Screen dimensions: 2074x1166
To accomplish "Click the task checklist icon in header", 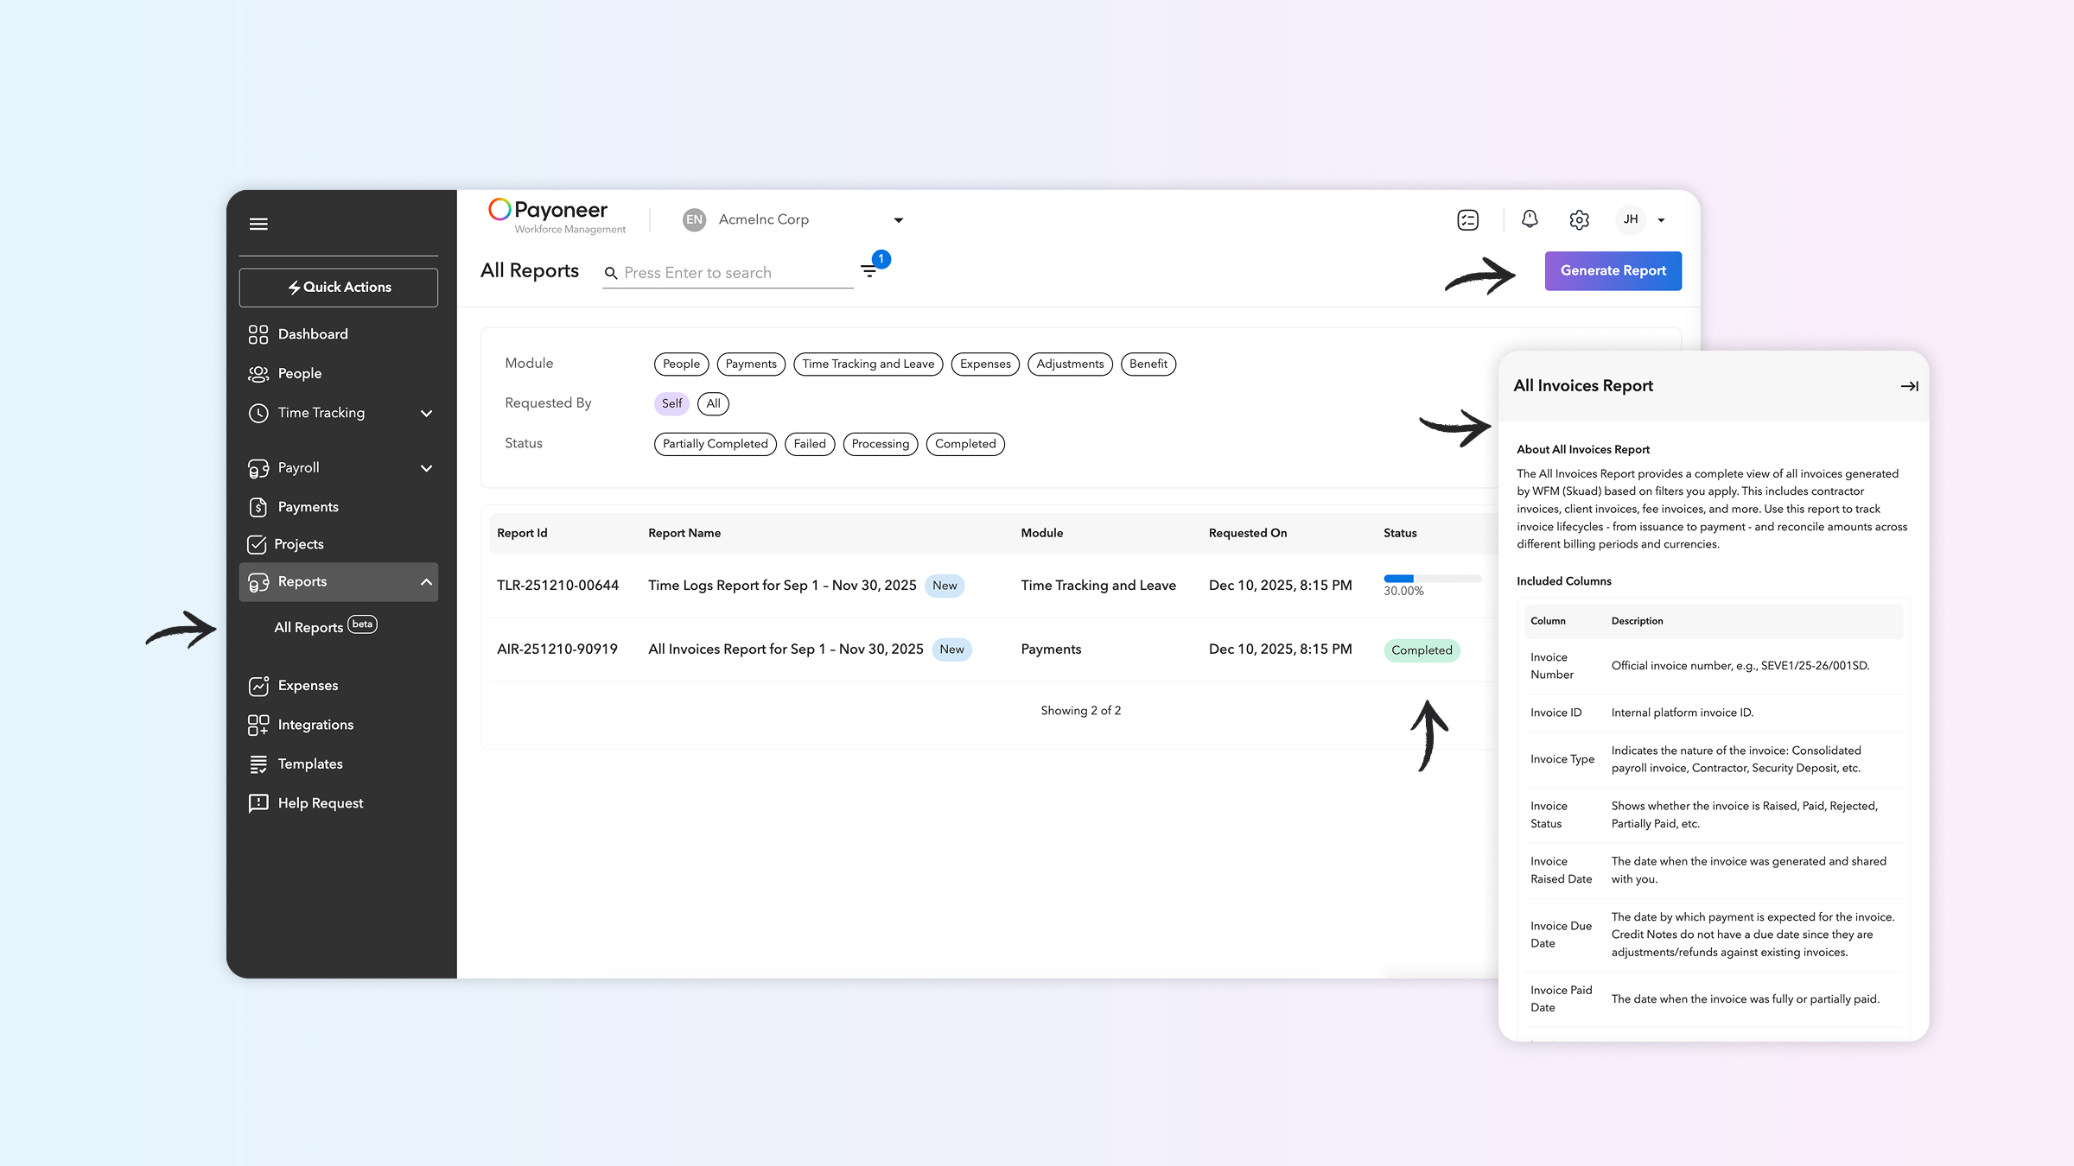I will [x=1467, y=219].
